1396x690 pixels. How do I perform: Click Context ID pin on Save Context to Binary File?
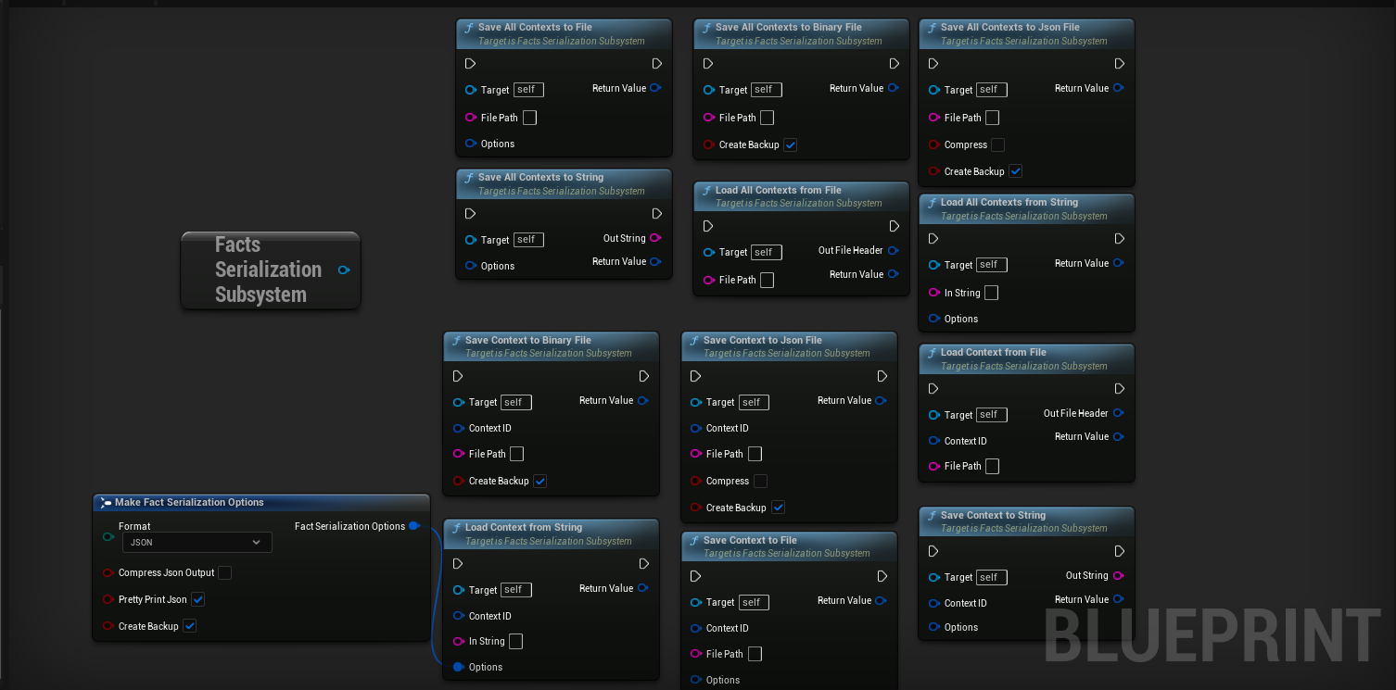point(458,428)
